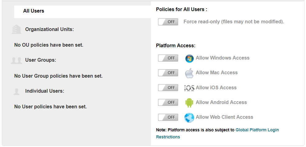Open the Global Platform Login Restrictions link
Viewport: 306px width, 147px height.
[257, 130]
